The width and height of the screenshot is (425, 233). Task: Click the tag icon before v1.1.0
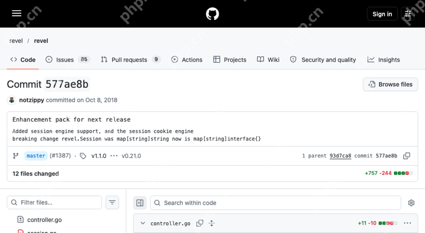coord(83,156)
